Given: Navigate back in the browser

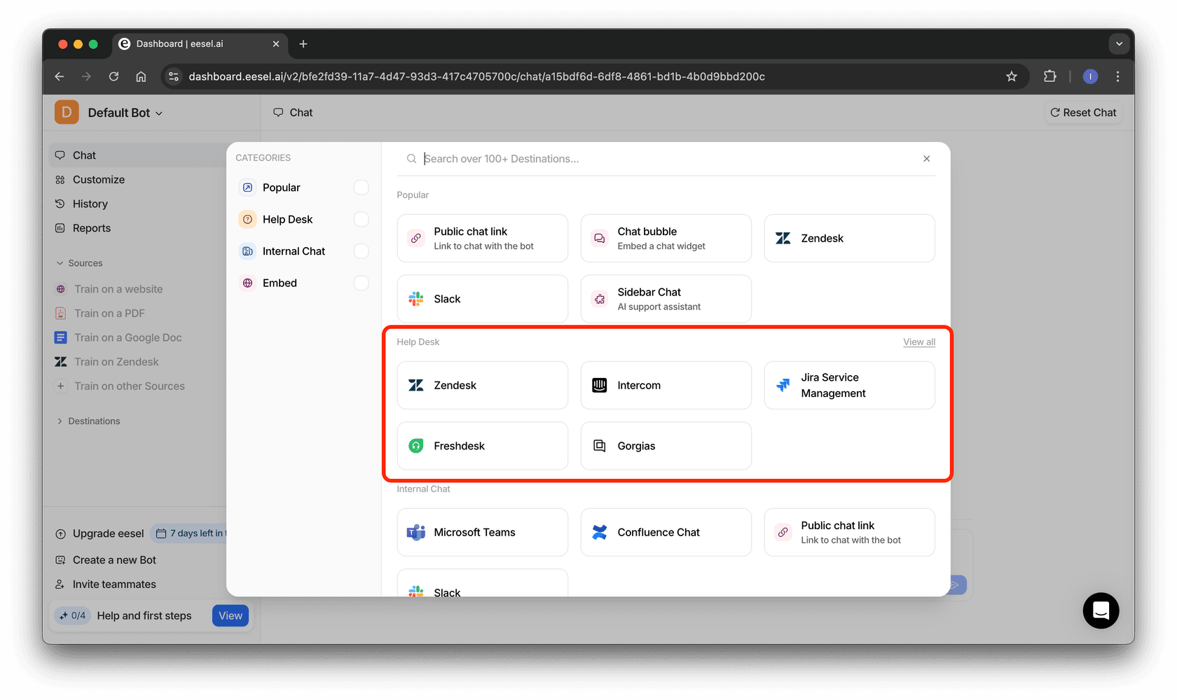Looking at the screenshot, I should 60,76.
